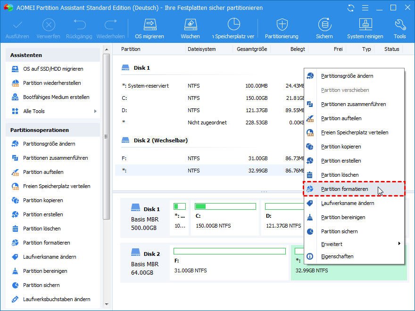Click sidebar link Partition aufteilen

pos(43,172)
